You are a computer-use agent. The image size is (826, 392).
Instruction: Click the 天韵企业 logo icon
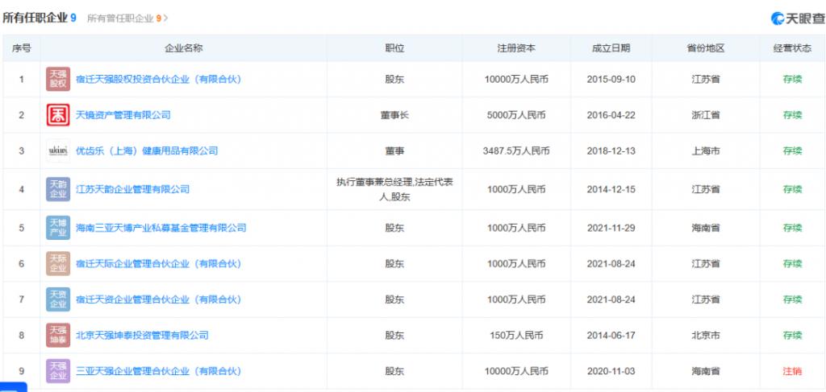click(58, 189)
